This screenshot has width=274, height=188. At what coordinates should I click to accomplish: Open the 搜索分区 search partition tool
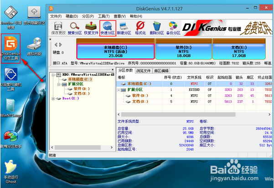click(75, 28)
